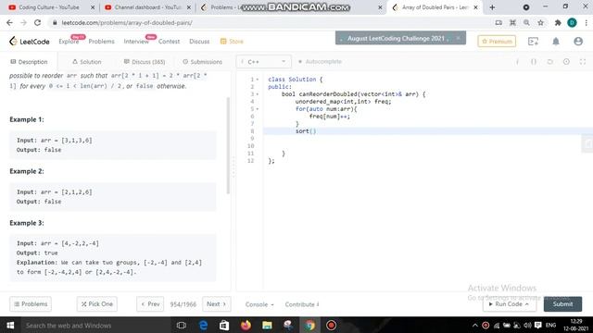Screen dimensions: 593x333
Task: Open Microsoft Store on taskbar
Action: click(224, 325)
